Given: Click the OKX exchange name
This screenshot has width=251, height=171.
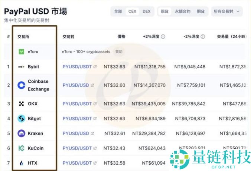Looking at the screenshot, I should (33, 104).
